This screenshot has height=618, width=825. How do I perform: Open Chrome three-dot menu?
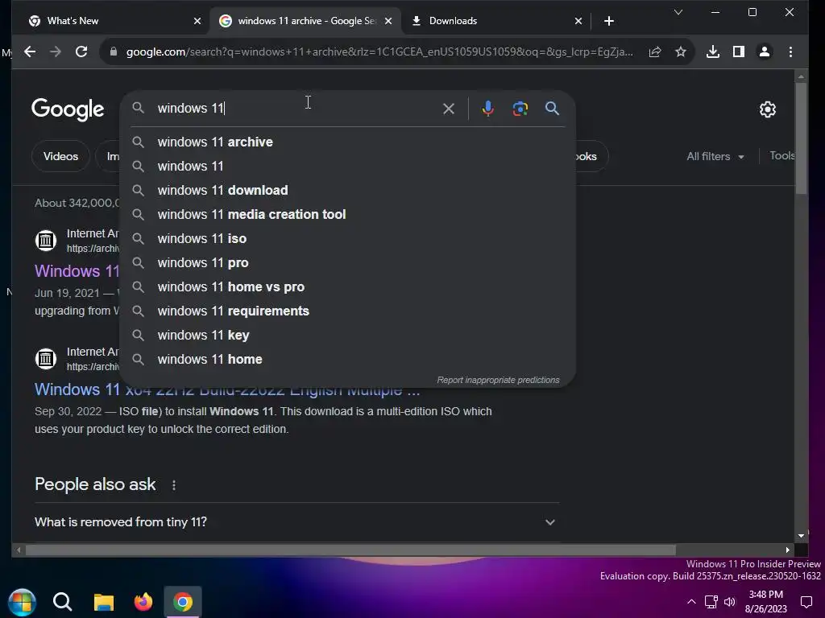pos(790,51)
